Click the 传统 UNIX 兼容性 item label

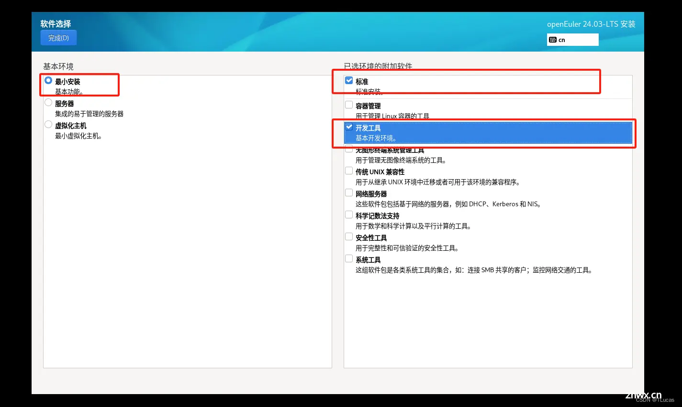tap(380, 172)
